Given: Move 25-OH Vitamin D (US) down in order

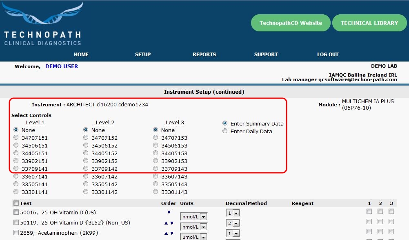Looking at the screenshot, I should [169, 212].
